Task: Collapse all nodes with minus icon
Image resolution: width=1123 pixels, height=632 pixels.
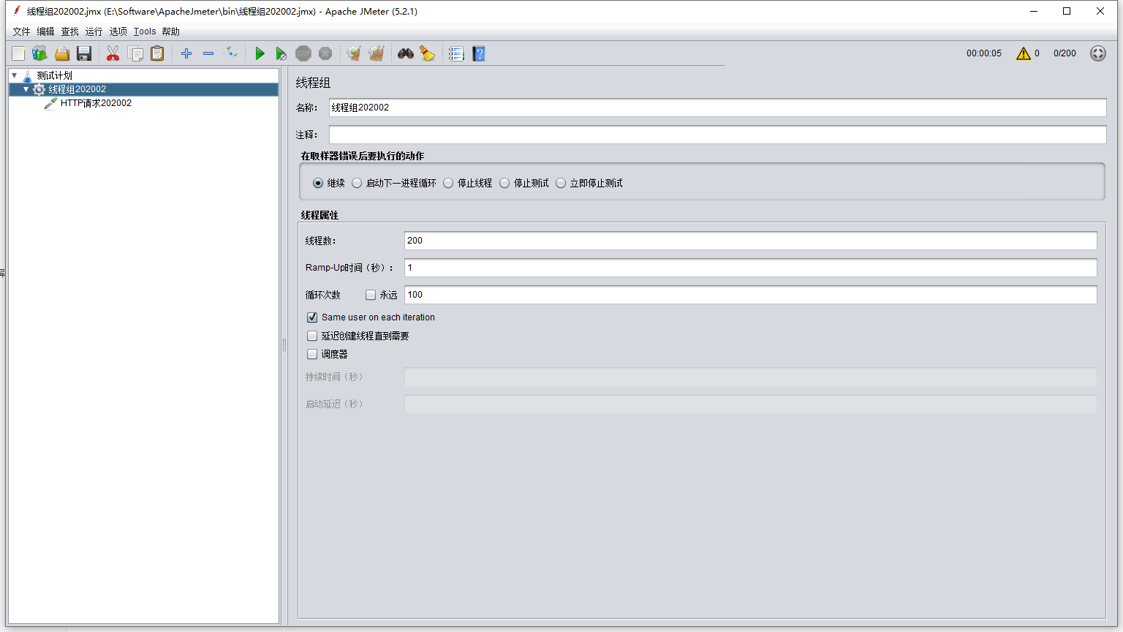Action: [x=208, y=53]
